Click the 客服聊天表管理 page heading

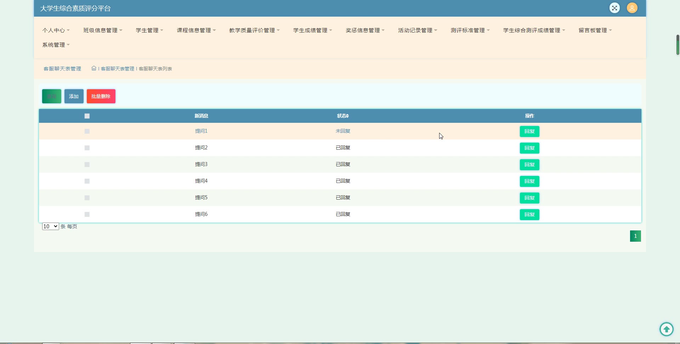click(62, 69)
